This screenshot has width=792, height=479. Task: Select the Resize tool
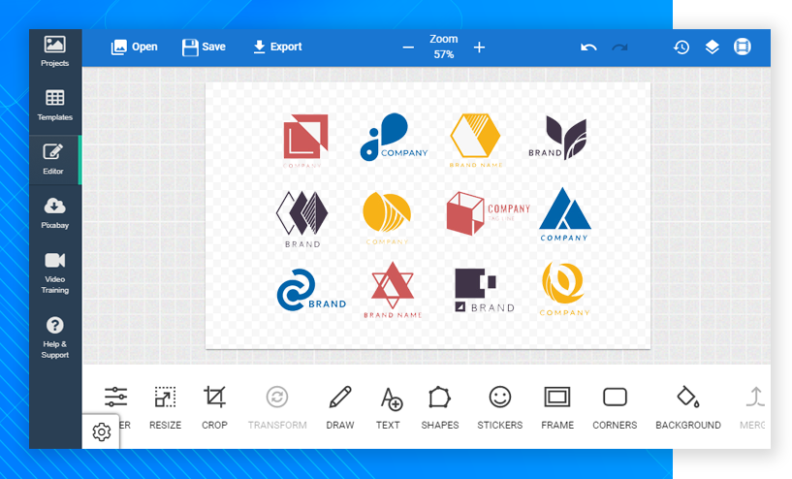(x=165, y=407)
